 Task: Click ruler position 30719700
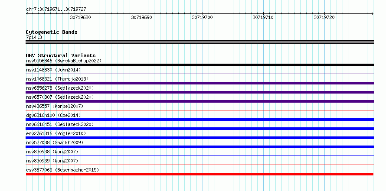(203, 17)
